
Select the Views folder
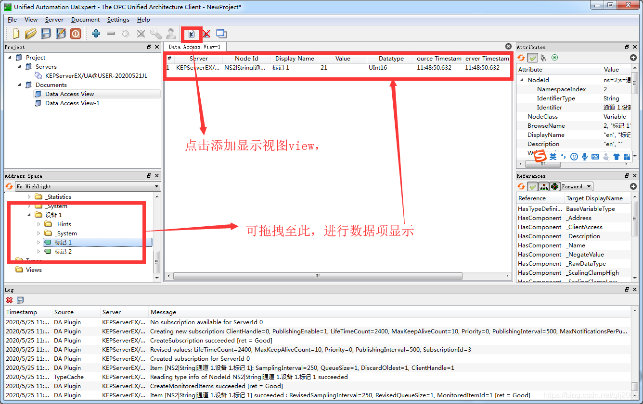(x=34, y=269)
